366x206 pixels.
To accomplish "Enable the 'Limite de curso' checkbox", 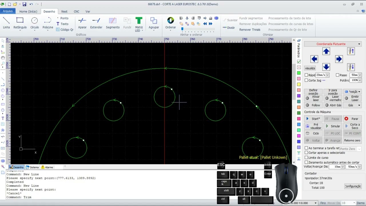I will click(x=306, y=158).
